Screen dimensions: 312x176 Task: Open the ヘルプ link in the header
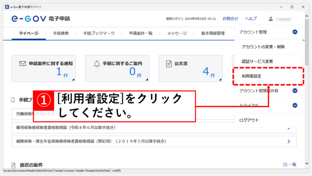coord(251,19)
